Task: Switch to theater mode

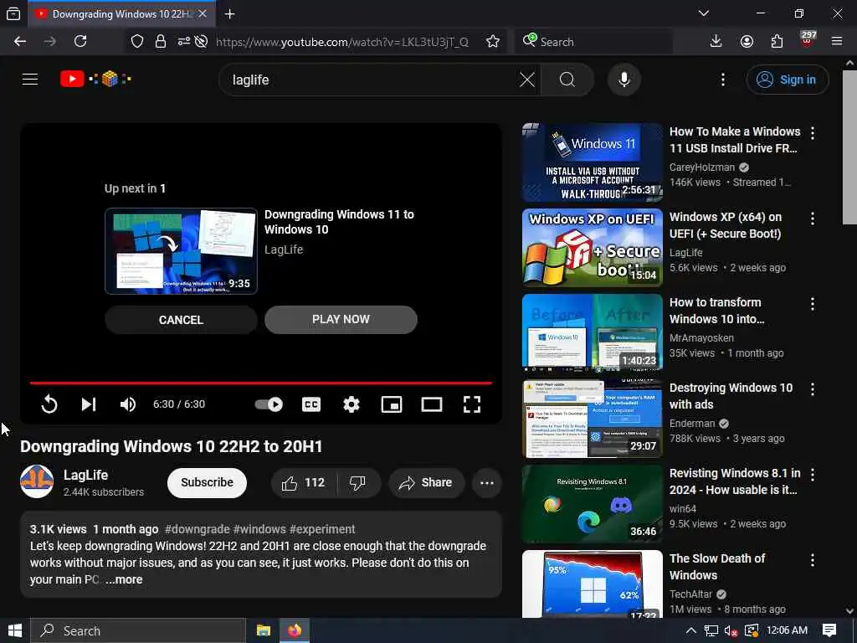Action: (432, 404)
